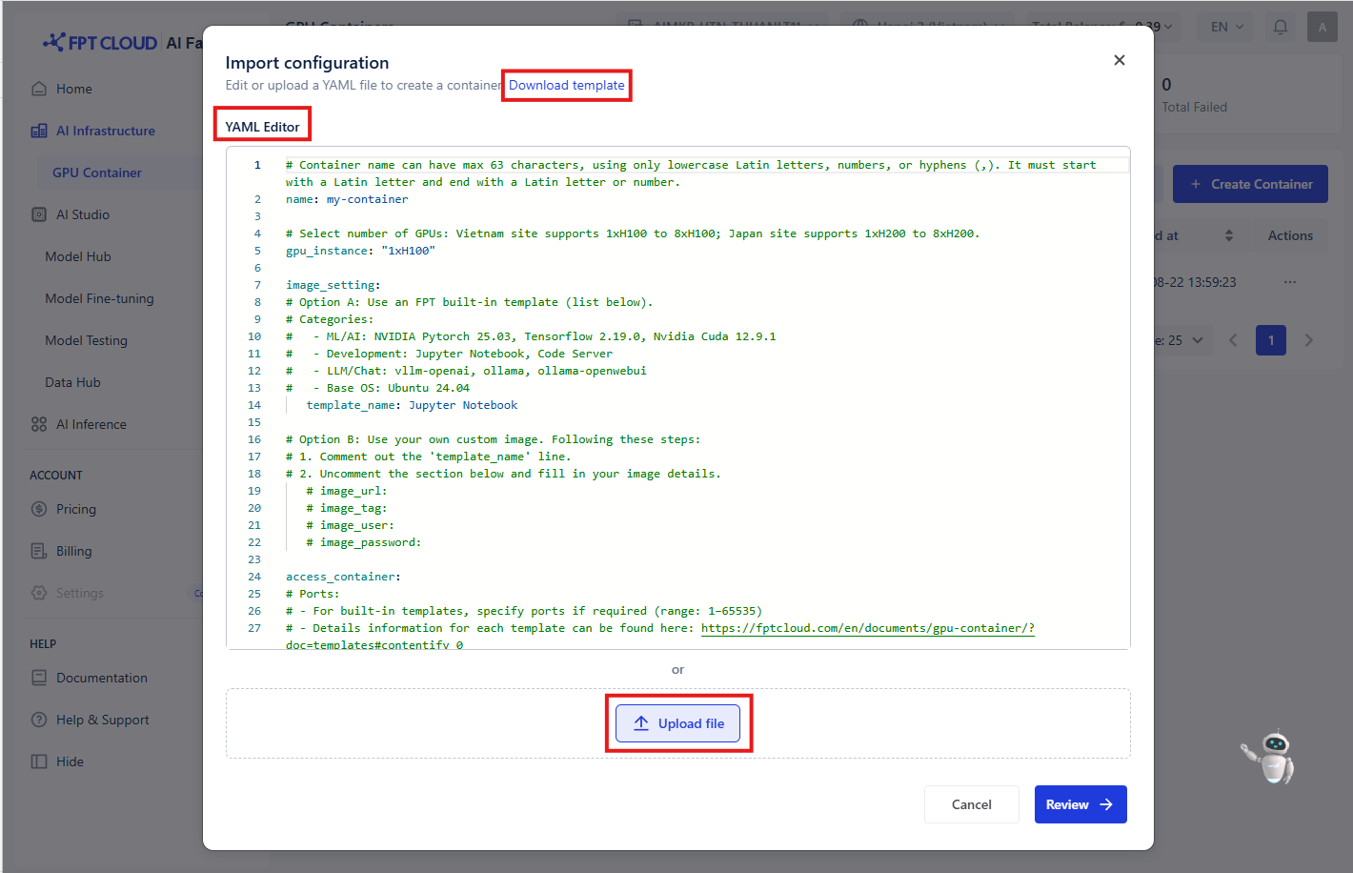Image resolution: width=1353 pixels, height=873 pixels.
Task: Select page 1 in pagination
Action: pyautogui.click(x=1271, y=340)
